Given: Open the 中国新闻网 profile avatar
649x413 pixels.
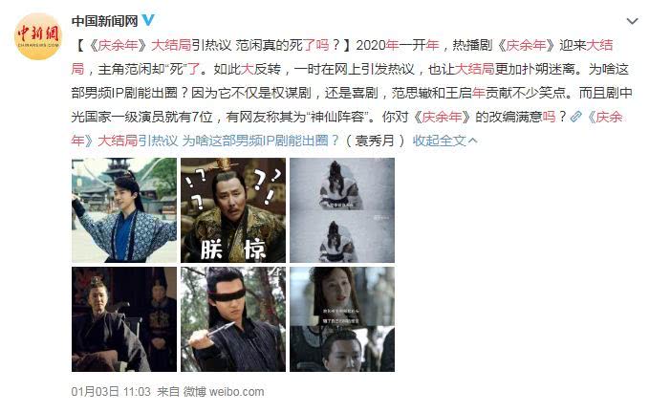Looking at the screenshot, I should (37, 37).
